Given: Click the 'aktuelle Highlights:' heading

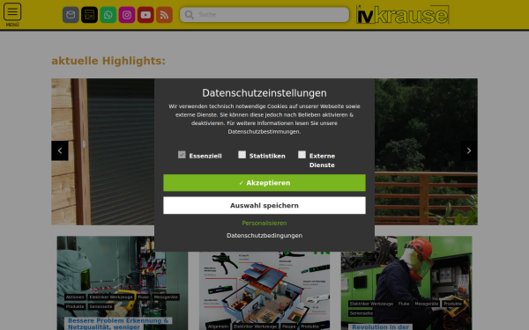Looking at the screenshot, I should pyautogui.click(x=108, y=61).
